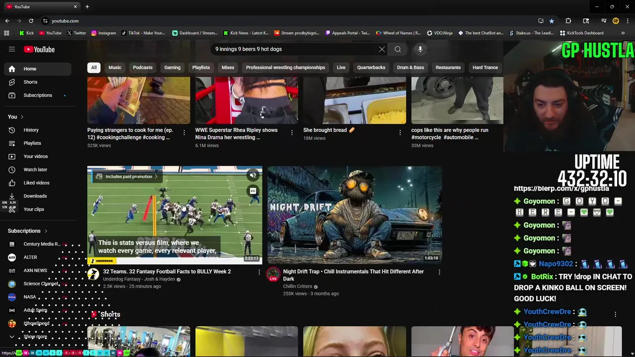Open Subscriptions in the sidebar
635x357 pixels.
[39, 95]
